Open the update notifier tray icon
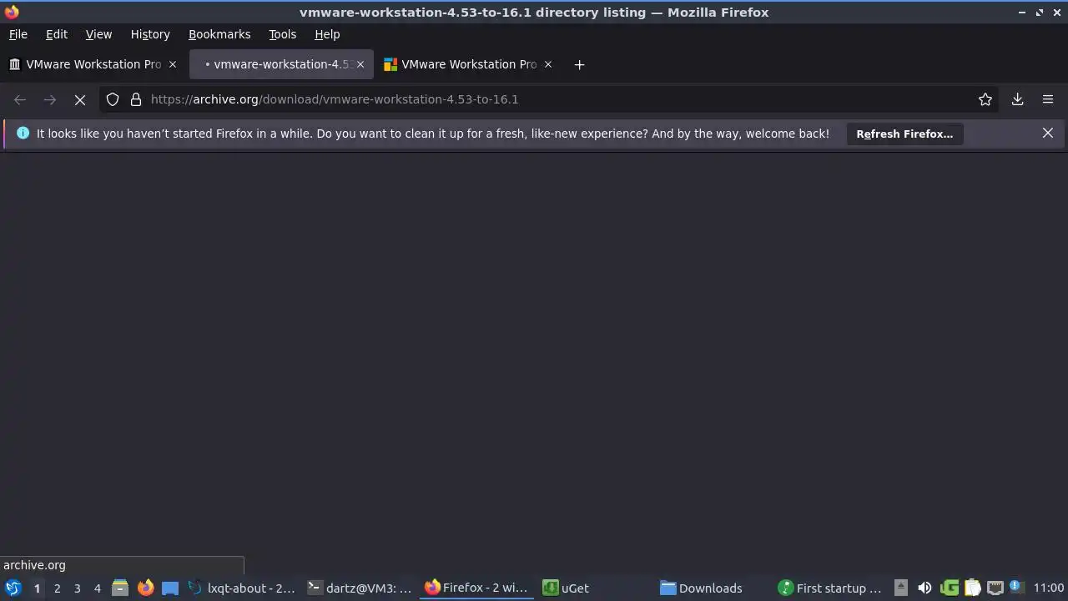 1016,588
